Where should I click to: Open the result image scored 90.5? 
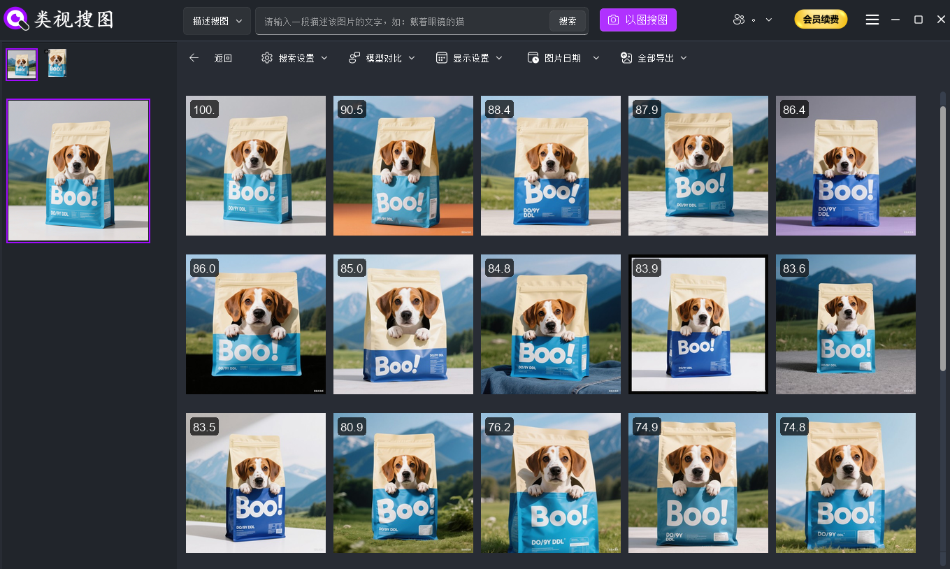403,166
